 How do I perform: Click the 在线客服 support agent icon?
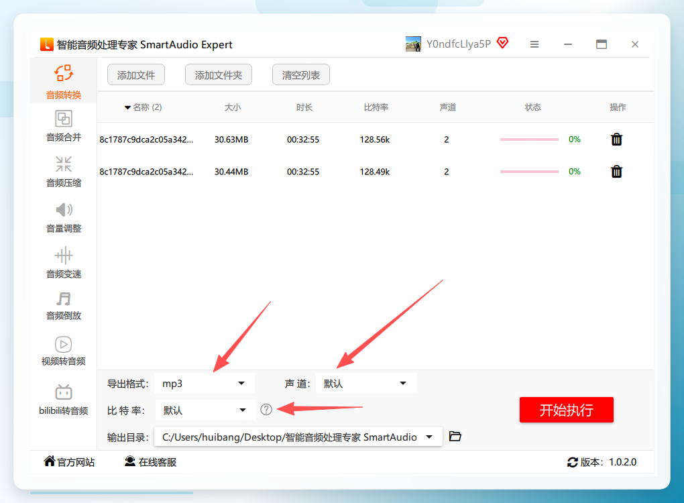(130, 461)
